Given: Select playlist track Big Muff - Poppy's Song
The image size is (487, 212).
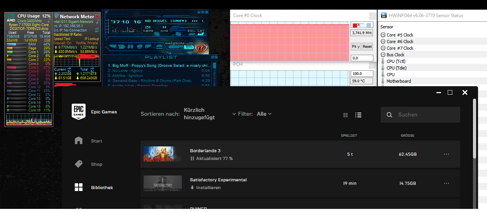Looking at the screenshot, I should coord(159,66).
